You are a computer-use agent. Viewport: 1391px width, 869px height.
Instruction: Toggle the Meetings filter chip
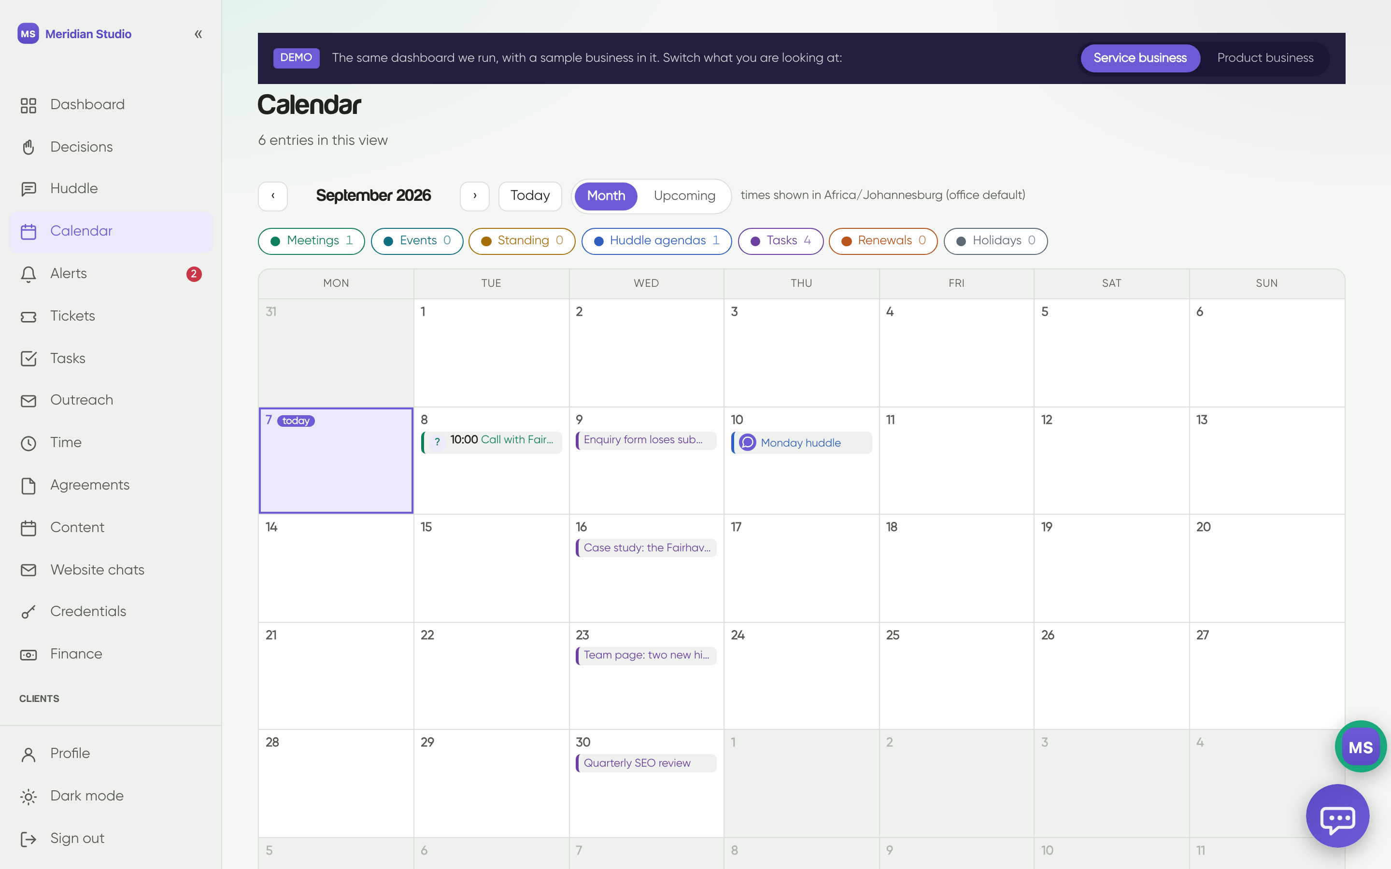coord(311,241)
